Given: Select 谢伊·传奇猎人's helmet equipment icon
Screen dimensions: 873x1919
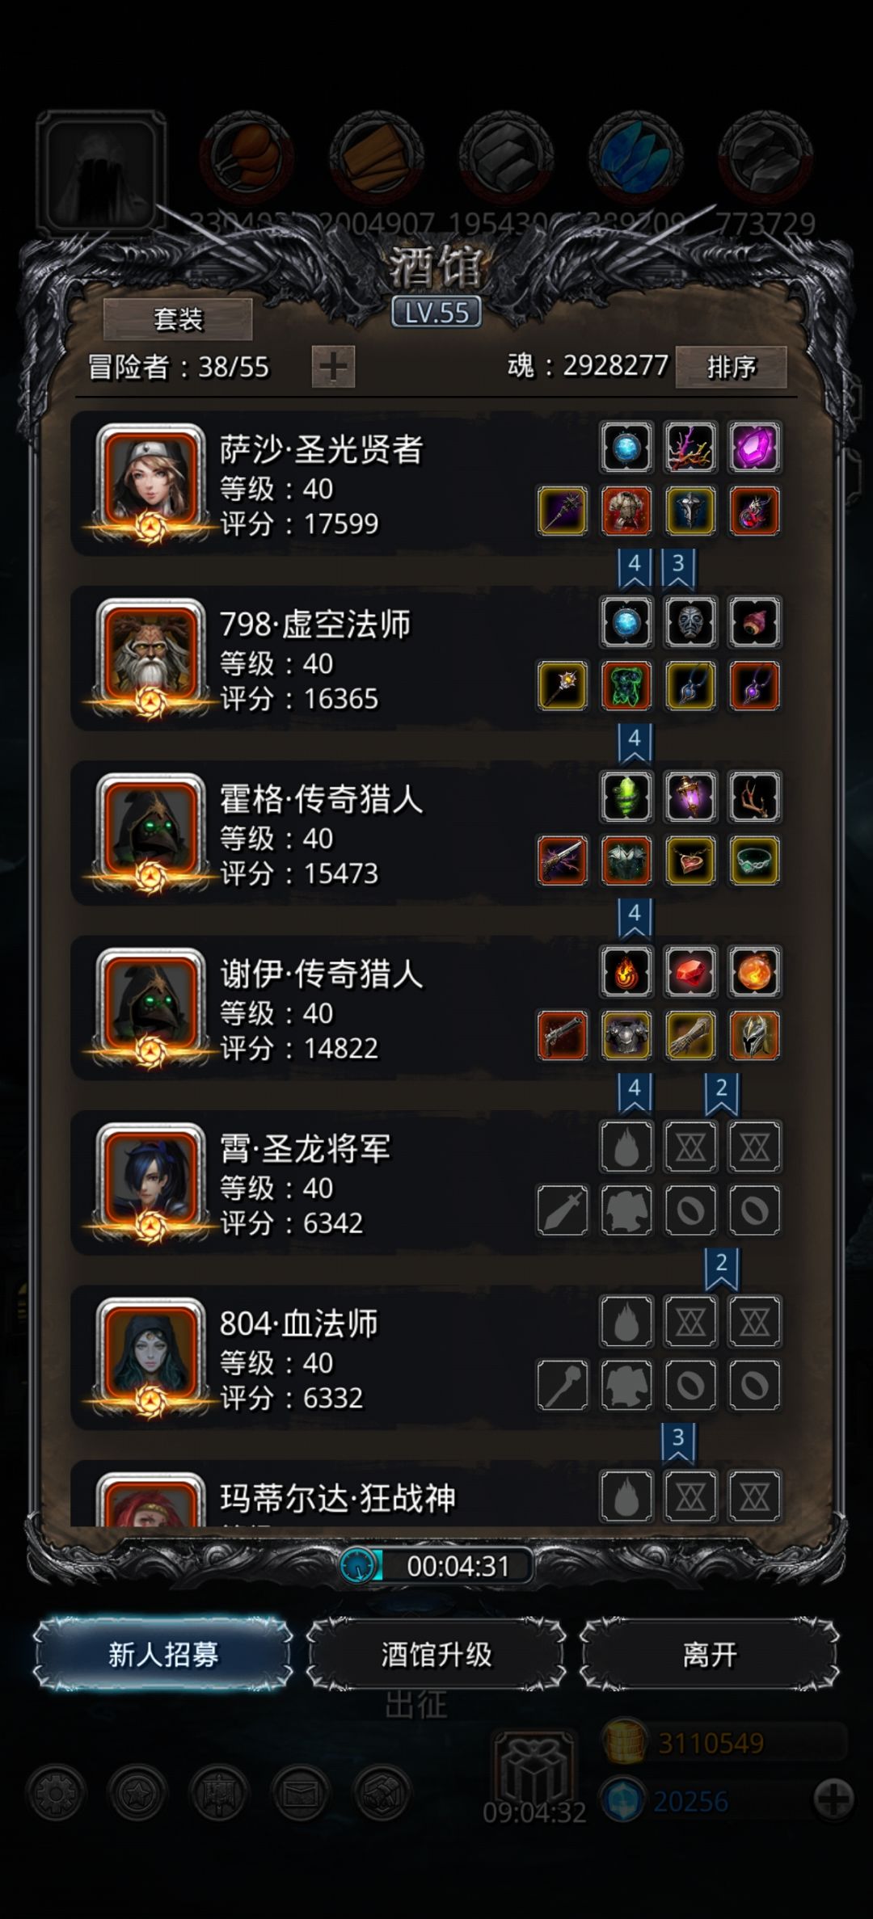Looking at the screenshot, I should tap(754, 1036).
